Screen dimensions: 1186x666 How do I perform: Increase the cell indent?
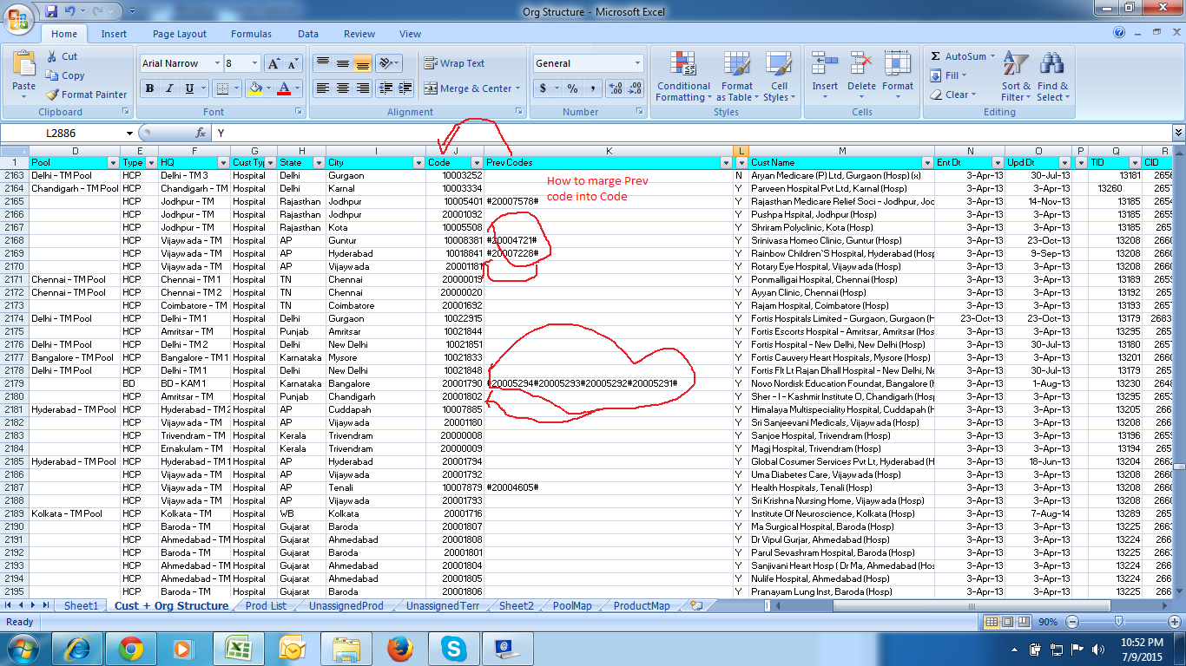coord(405,88)
